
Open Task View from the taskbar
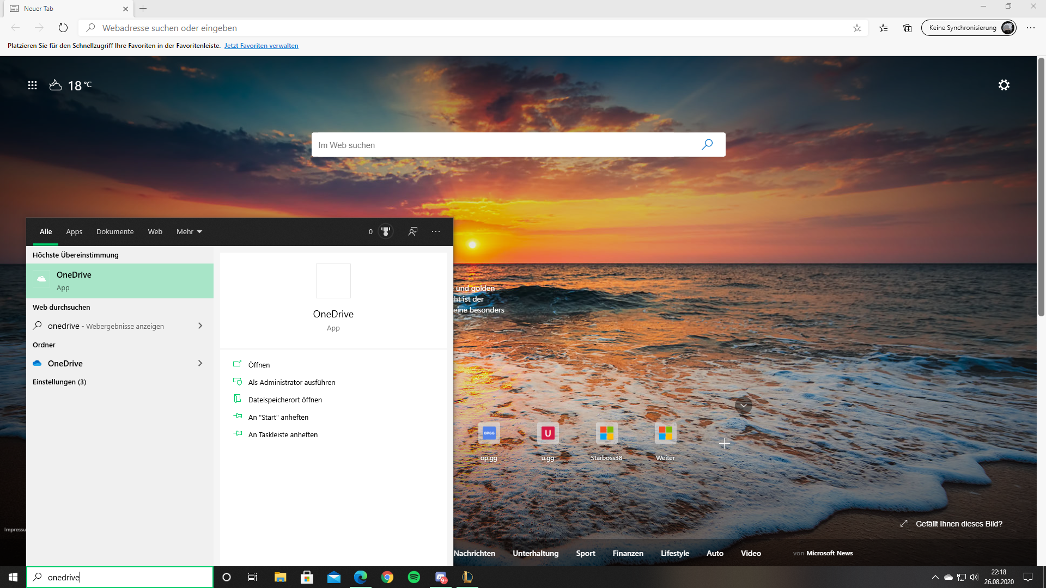[x=253, y=577]
